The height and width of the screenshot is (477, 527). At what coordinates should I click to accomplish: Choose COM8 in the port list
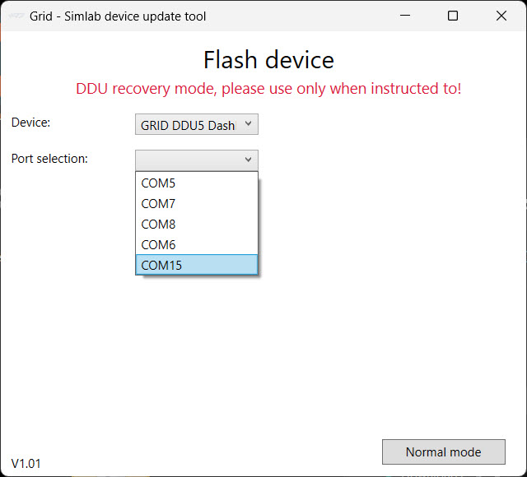[197, 225]
